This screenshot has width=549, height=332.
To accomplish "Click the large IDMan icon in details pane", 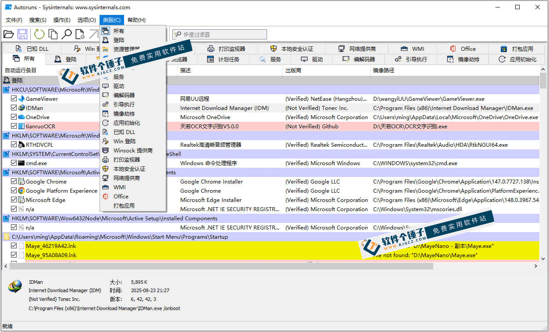I will click(15, 287).
